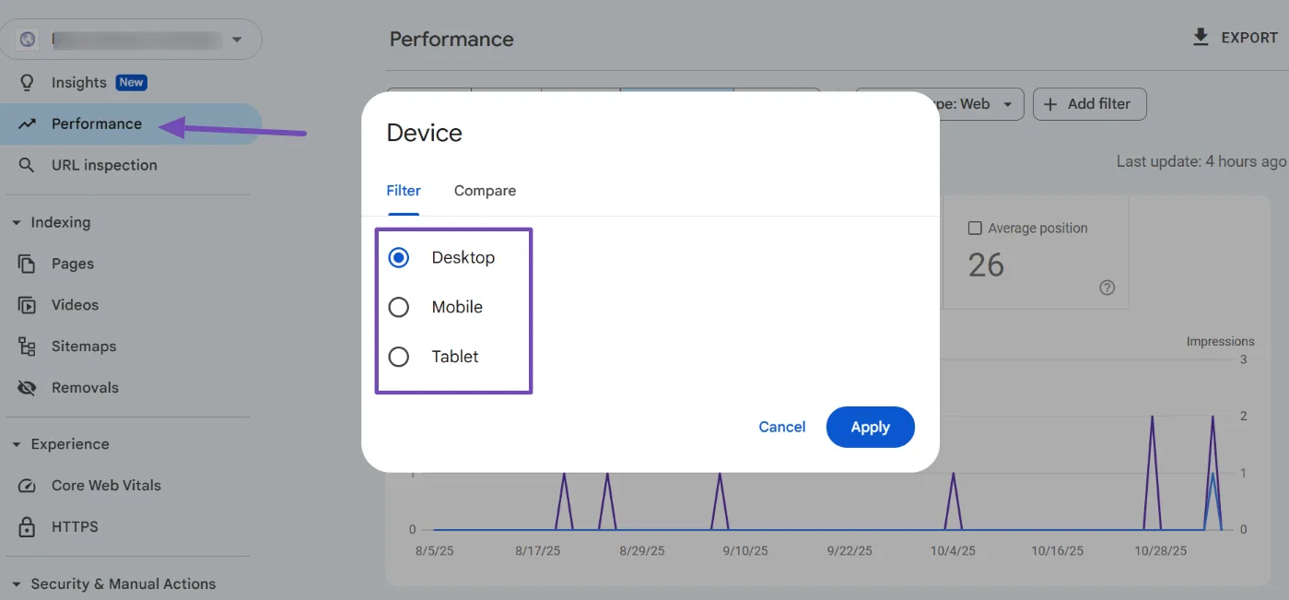Click the HTTPS lock icon
This screenshot has height=600, width=1289.
coord(27,527)
